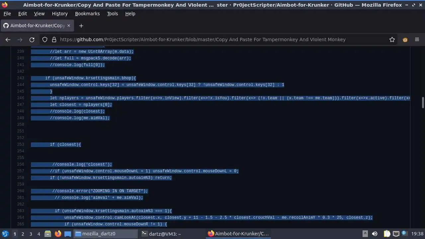Open the volume speaker tray icon
This screenshot has height=239, width=425.
[375, 234]
